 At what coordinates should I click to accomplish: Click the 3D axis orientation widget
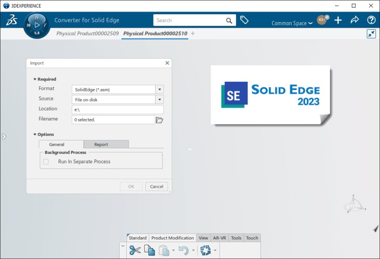[x=355, y=204]
